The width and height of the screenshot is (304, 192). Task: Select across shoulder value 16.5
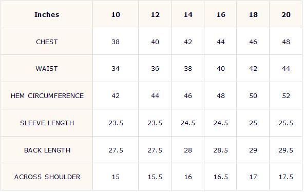point(221,177)
